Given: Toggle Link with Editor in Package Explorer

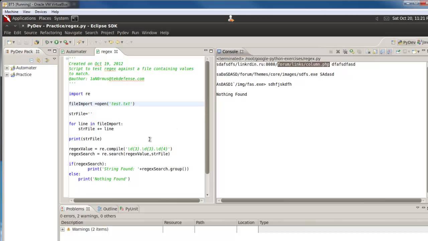Looking at the screenshot, I should point(38,60).
